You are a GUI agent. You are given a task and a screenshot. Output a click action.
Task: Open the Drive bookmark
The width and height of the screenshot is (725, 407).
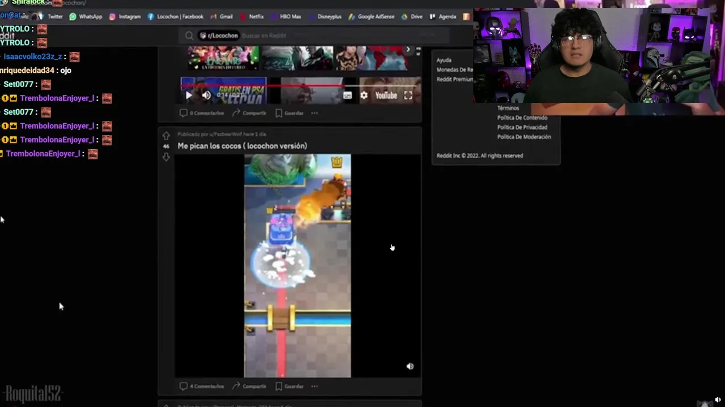click(x=412, y=16)
